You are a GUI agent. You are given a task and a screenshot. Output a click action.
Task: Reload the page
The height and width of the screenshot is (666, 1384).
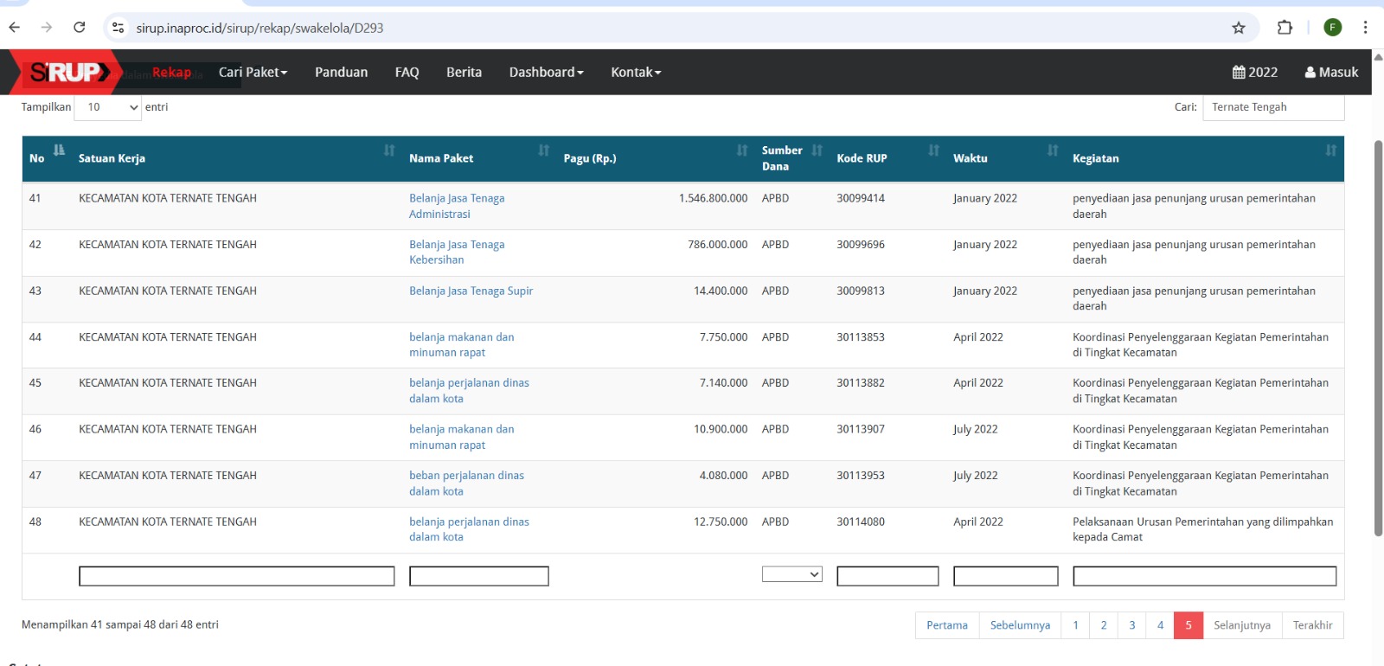(x=80, y=28)
